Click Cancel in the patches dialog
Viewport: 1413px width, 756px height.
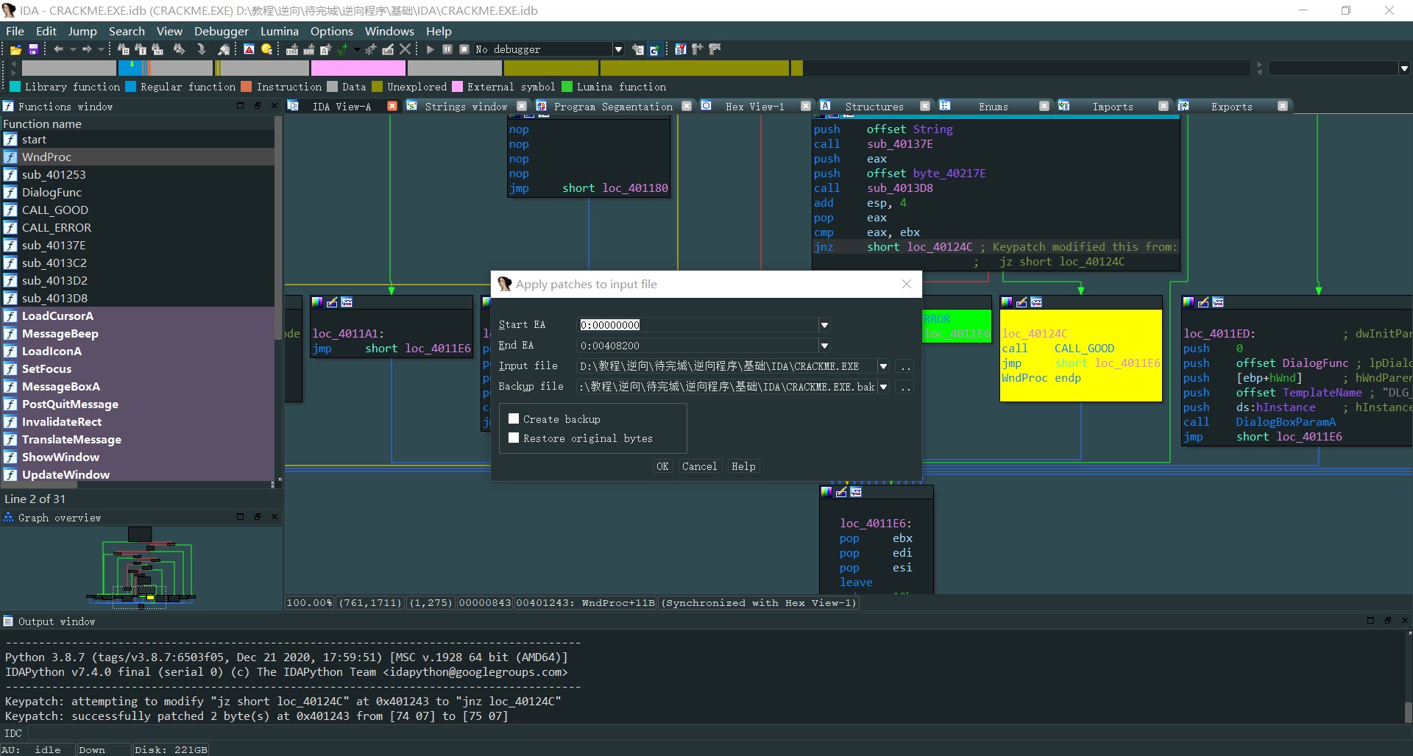click(699, 466)
